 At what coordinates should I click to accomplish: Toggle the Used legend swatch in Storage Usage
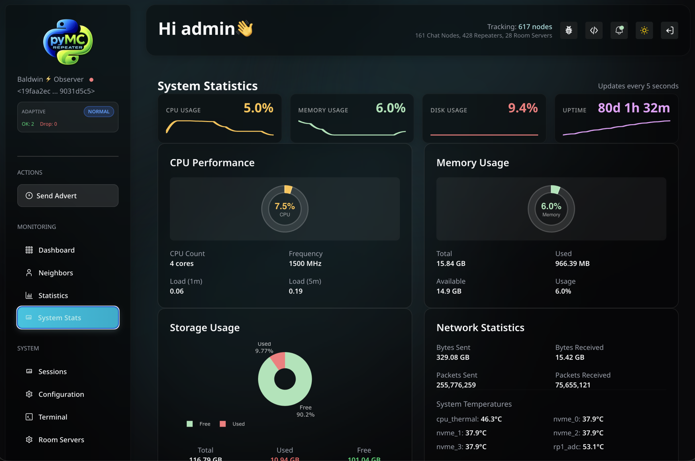pyautogui.click(x=223, y=424)
